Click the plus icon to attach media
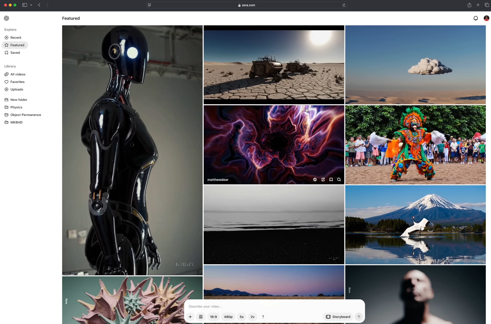Viewport: 491px width, 324px height. [x=190, y=317]
